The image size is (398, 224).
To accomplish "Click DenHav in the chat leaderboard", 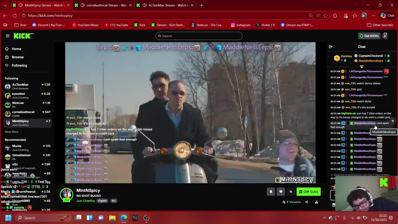I will pos(346,56).
